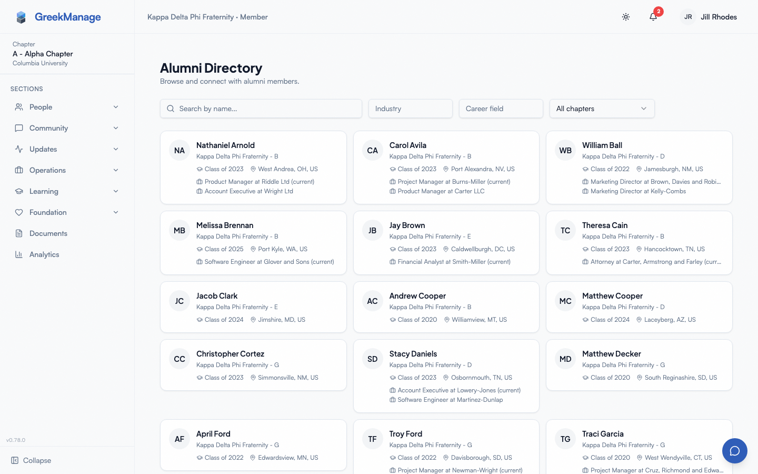Click the NA avatar for Nathaniel Arnold
Screen dimensions: 758x474
point(179,150)
